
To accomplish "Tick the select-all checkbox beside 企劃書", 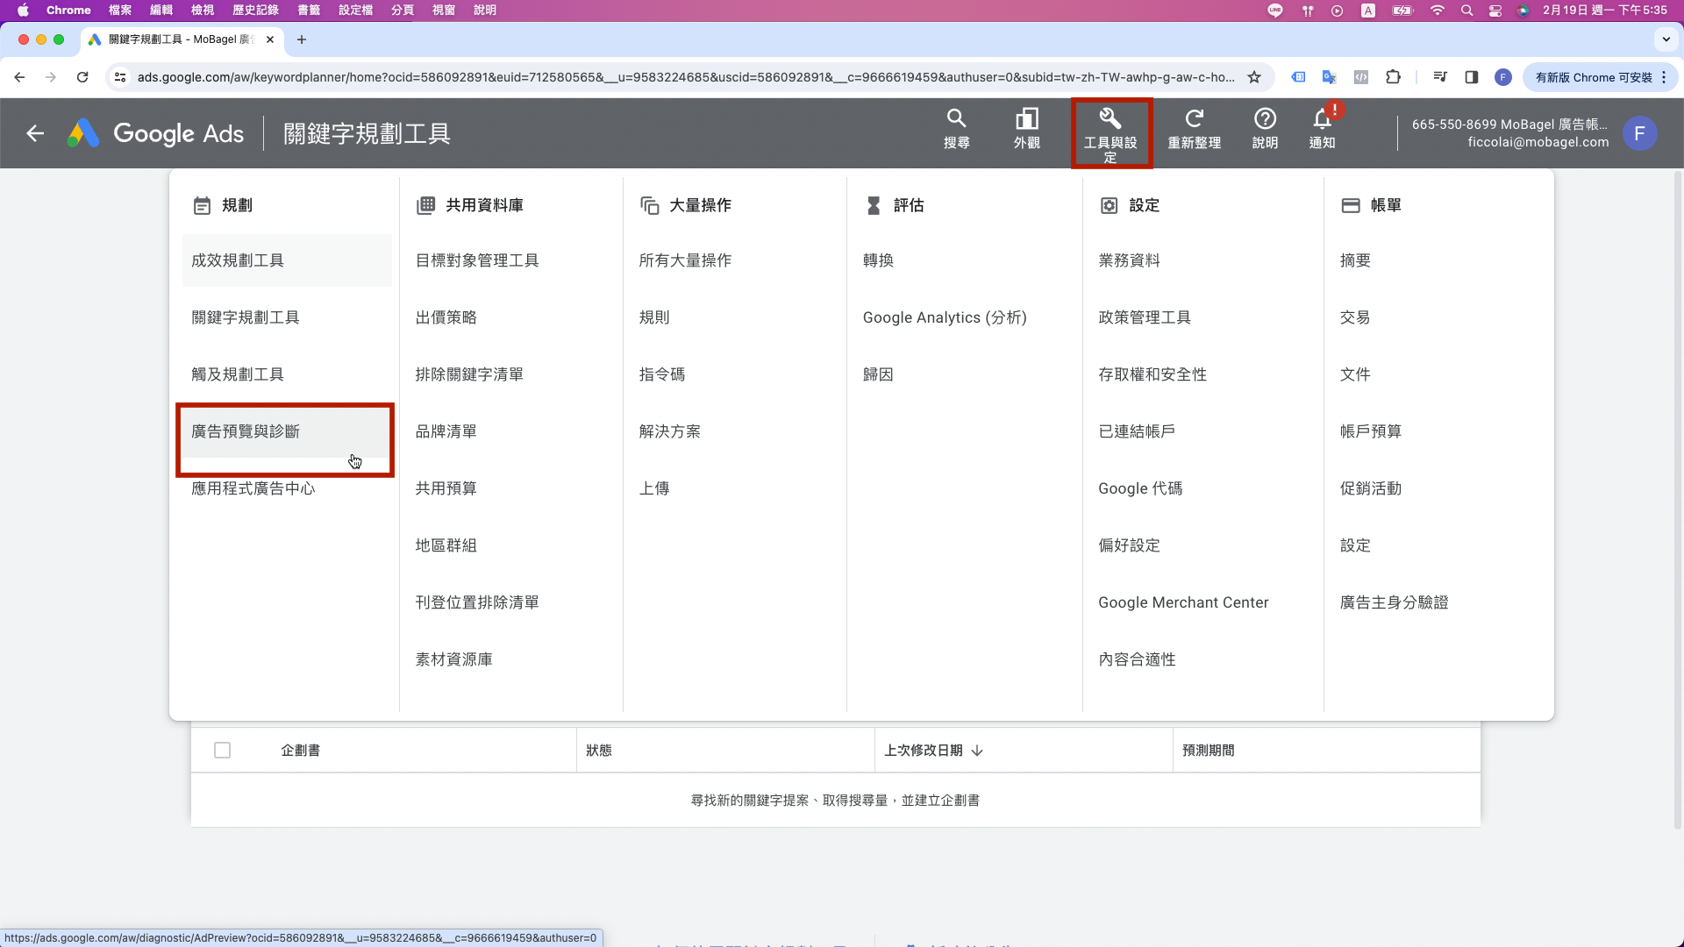I will pos(222,751).
